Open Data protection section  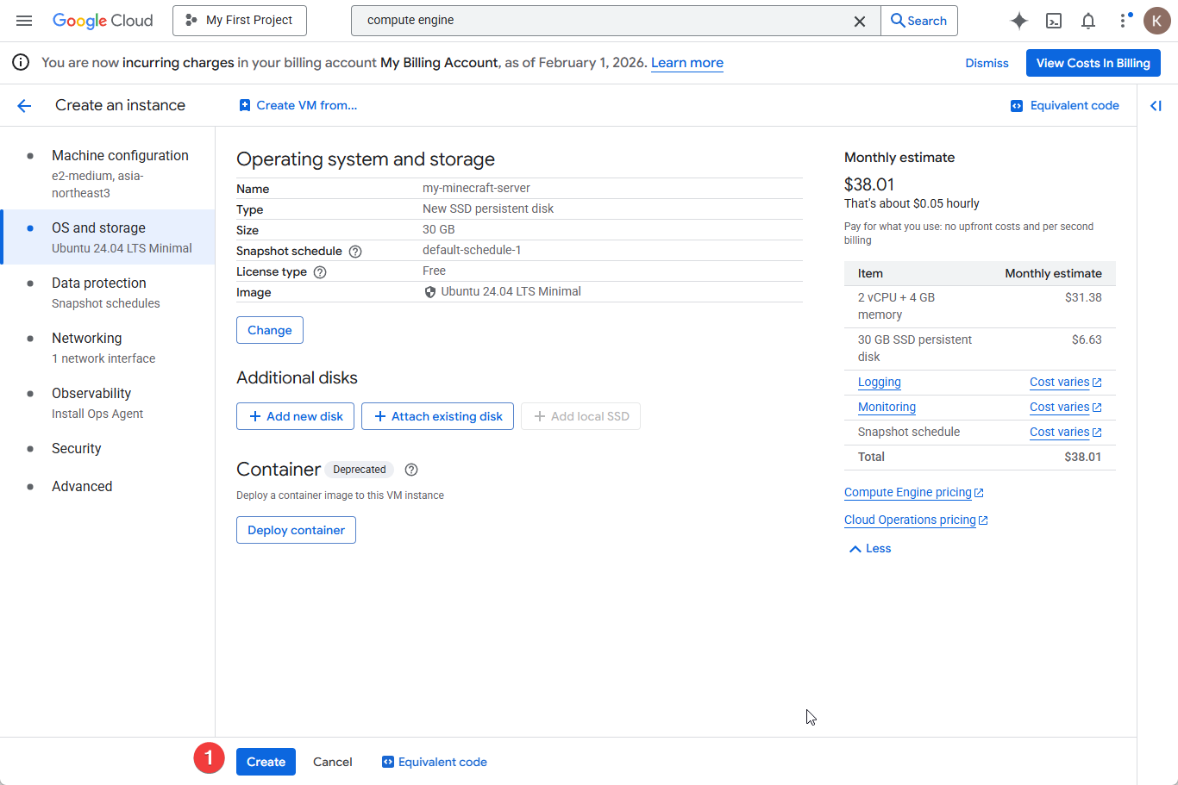pos(108,292)
